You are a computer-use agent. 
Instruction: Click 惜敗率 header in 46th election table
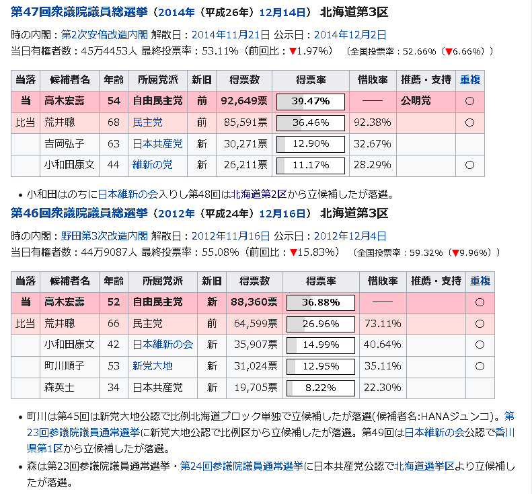pyautogui.click(x=383, y=281)
